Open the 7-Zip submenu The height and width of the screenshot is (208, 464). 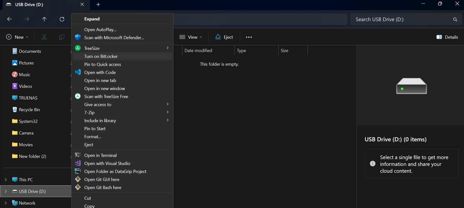coord(89,113)
